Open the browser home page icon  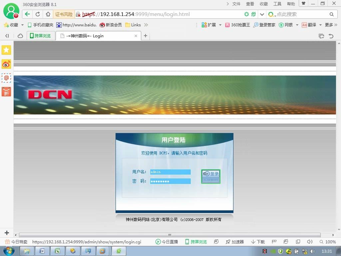click(x=48, y=14)
